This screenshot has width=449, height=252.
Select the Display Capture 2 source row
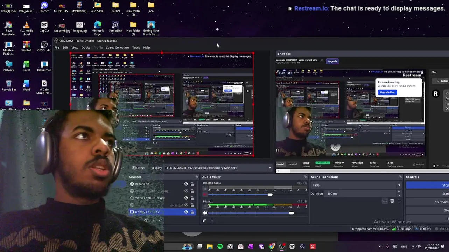click(162, 212)
